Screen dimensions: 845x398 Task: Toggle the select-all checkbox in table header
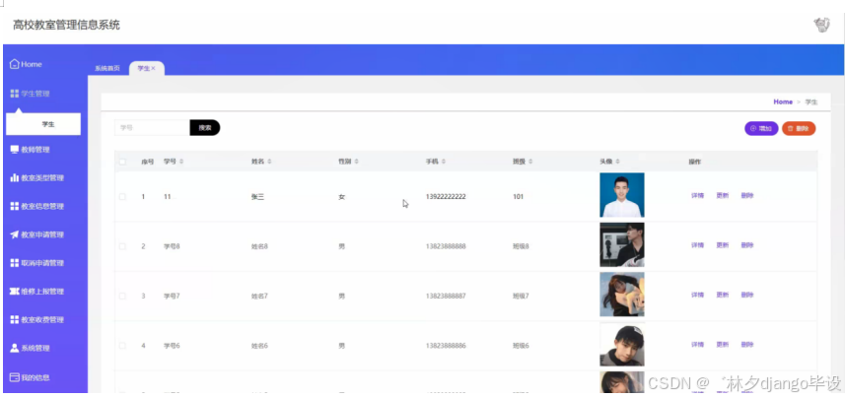pos(122,162)
